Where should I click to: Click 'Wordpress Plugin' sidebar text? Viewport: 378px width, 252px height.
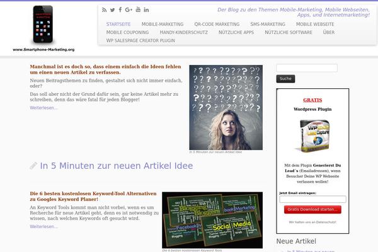tap(312, 109)
